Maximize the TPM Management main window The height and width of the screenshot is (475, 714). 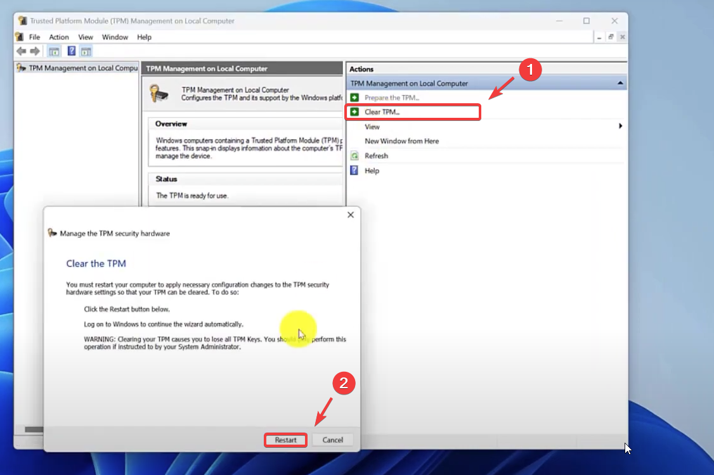click(x=587, y=20)
